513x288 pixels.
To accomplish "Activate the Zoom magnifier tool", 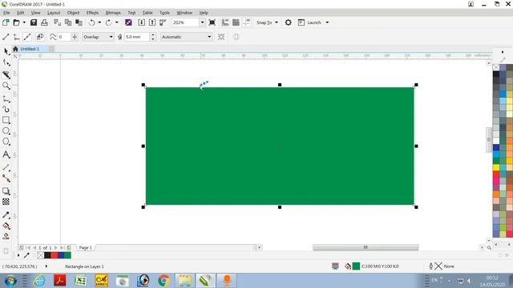I will click(x=6, y=86).
